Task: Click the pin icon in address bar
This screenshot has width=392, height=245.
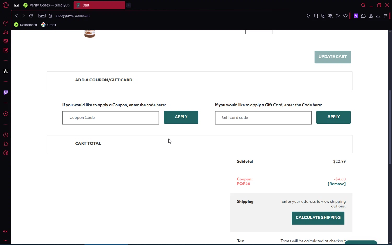Action: pos(309,16)
